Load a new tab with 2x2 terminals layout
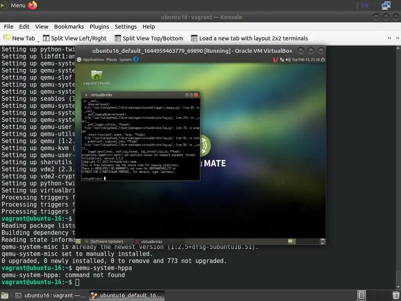Image resolution: width=401 pixels, height=301 pixels. pyautogui.click(x=249, y=38)
